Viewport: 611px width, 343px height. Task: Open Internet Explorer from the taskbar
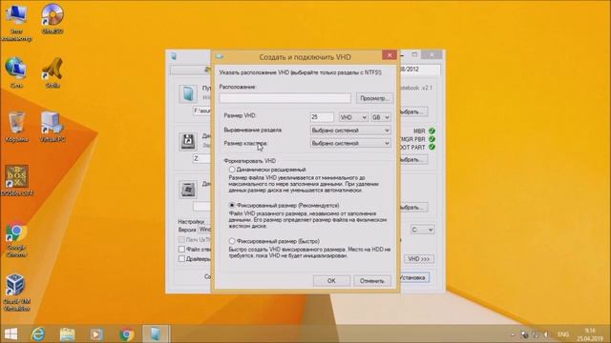(38, 334)
